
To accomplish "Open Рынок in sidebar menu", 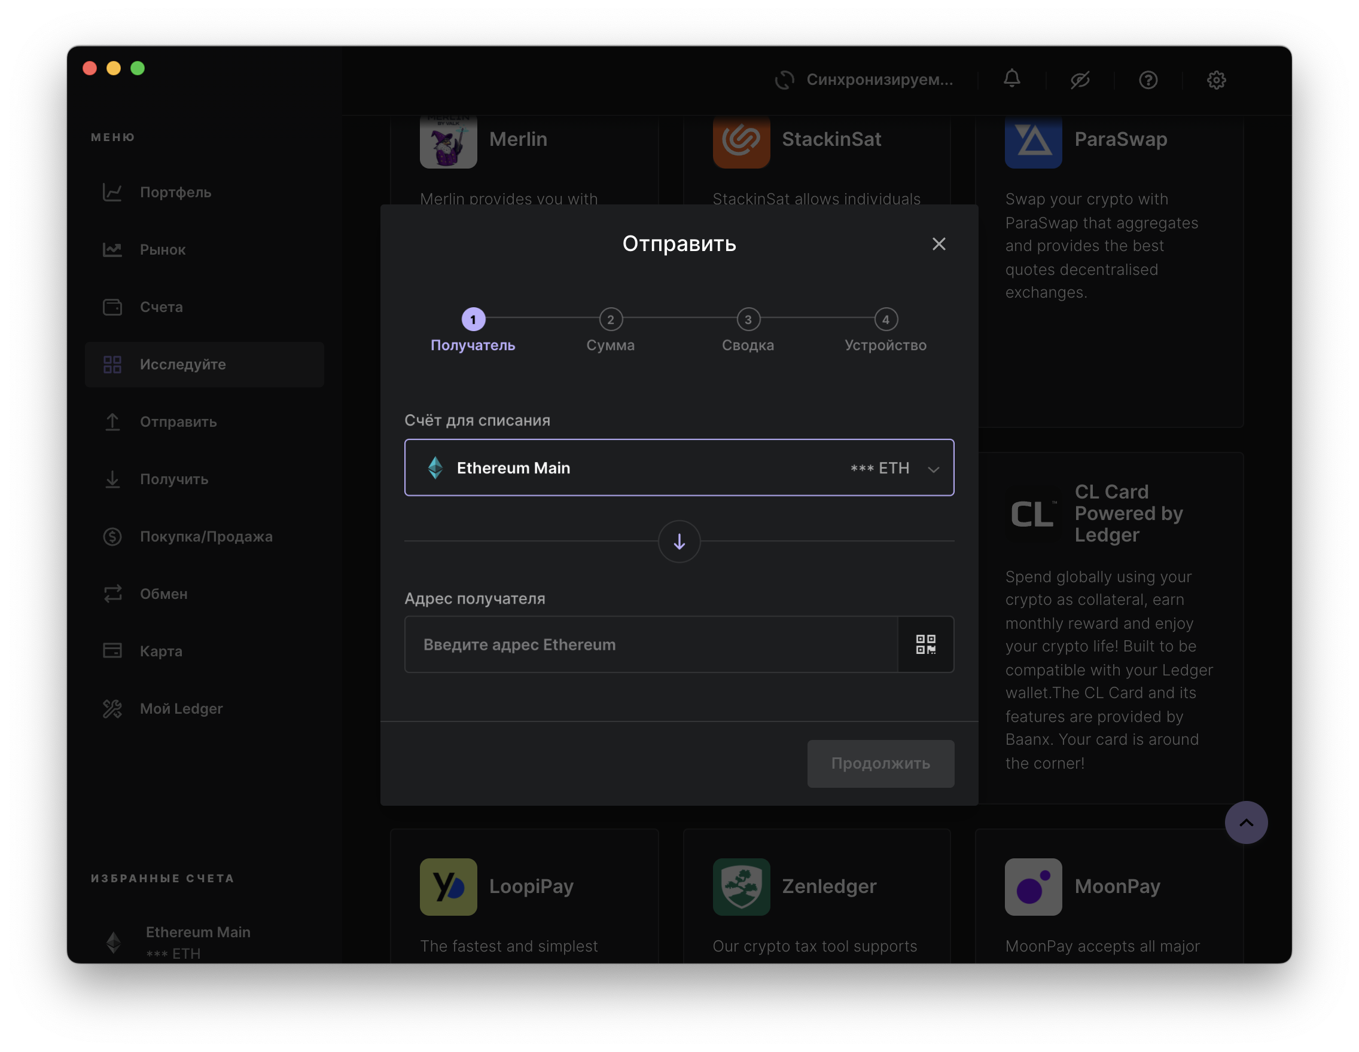I will coord(163,249).
